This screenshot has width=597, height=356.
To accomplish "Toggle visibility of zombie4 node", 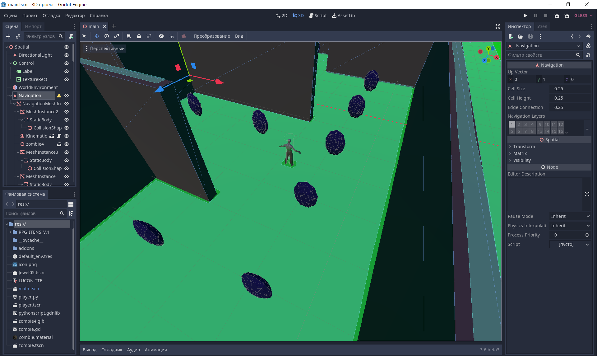I will (x=67, y=144).
